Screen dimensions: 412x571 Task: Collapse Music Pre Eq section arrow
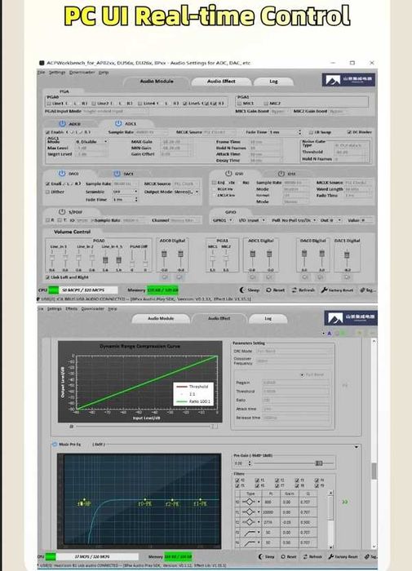tap(357, 447)
